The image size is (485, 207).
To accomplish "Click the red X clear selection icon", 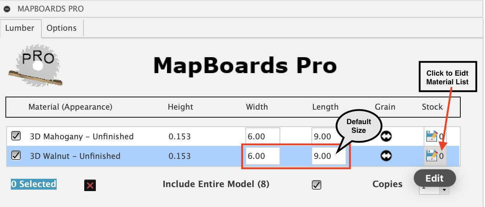I will (x=90, y=185).
